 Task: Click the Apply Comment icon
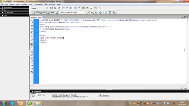[x=32, y=52]
